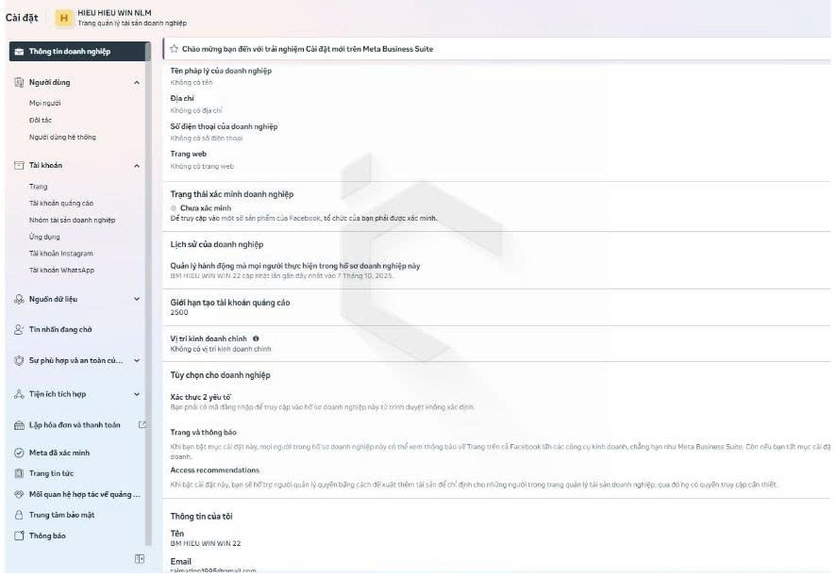
Task: Expand the Nguồn dữ liệu chevron
Action: [x=137, y=299]
